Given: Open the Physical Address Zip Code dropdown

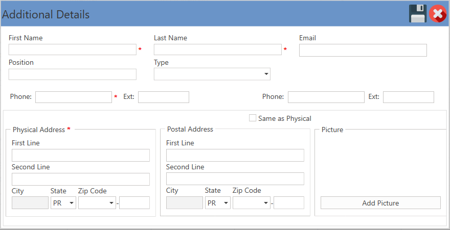Looking at the screenshot, I should click(97, 203).
